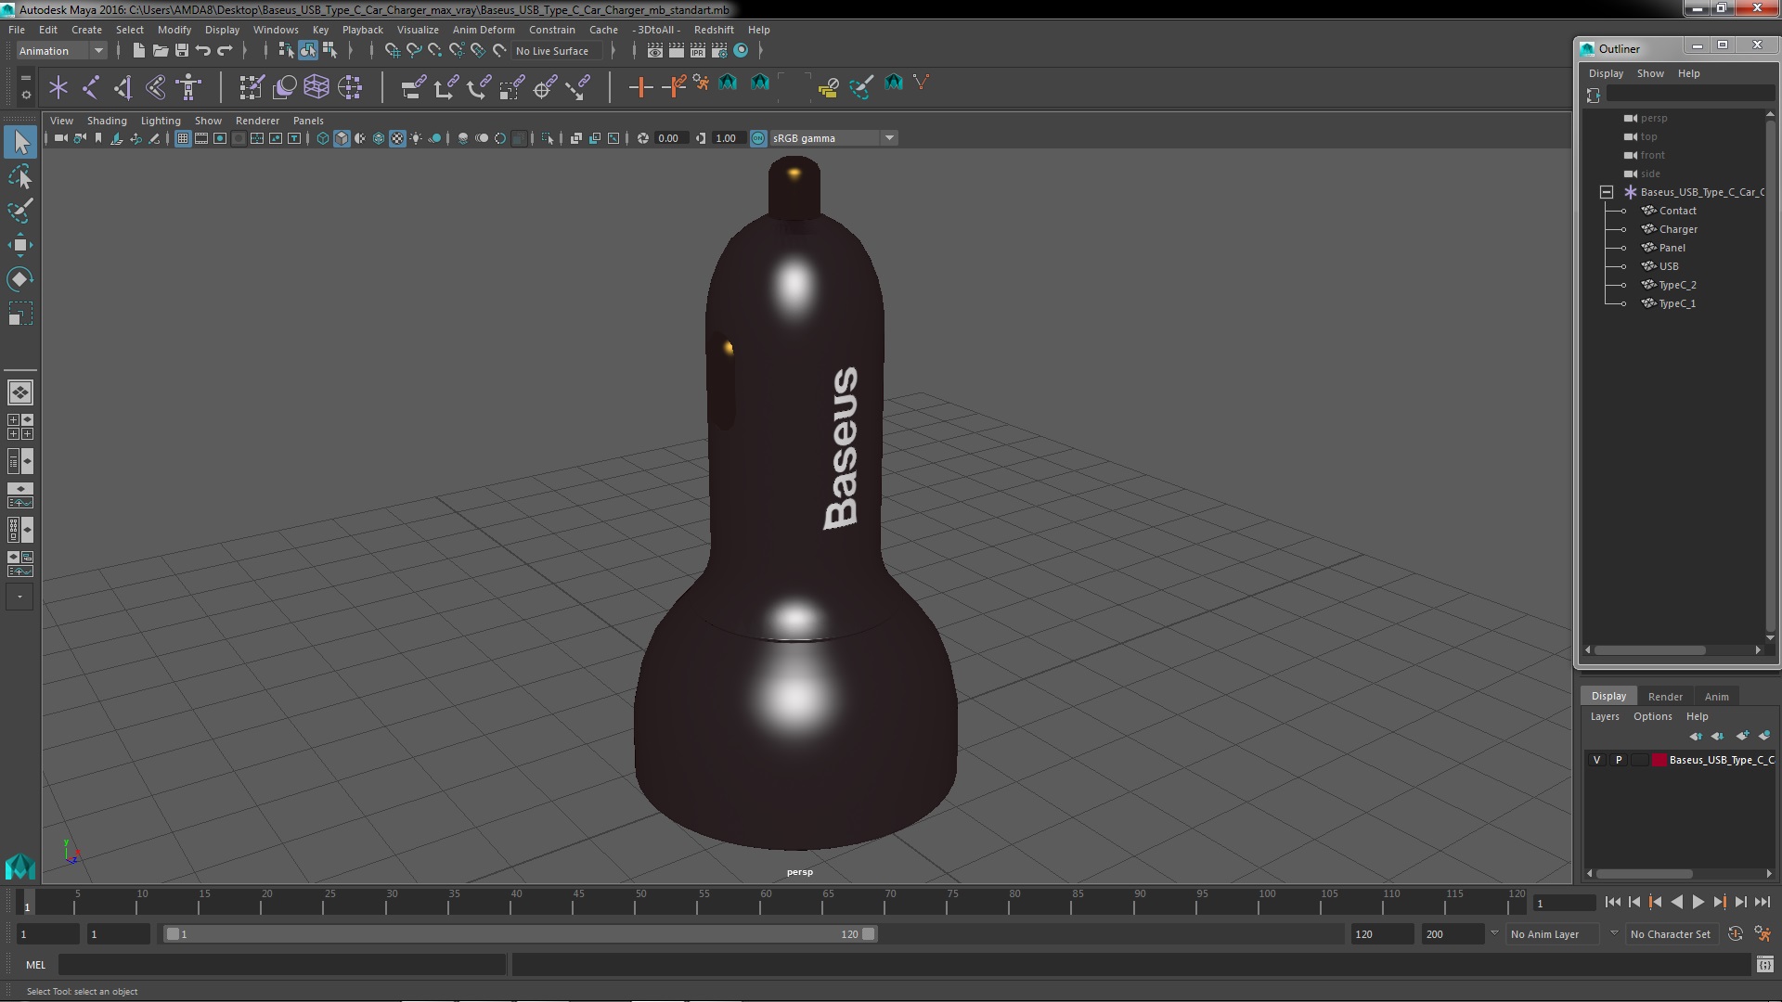1782x1002 pixels.
Task: Click the Outliner search field
Action: (x=1690, y=95)
